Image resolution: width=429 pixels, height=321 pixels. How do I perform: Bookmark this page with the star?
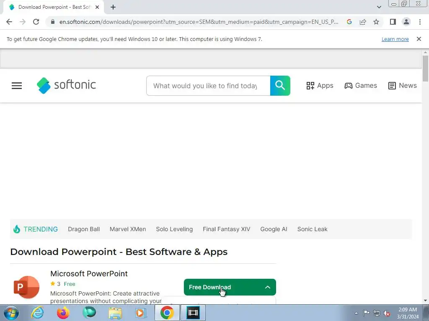[x=376, y=22]
